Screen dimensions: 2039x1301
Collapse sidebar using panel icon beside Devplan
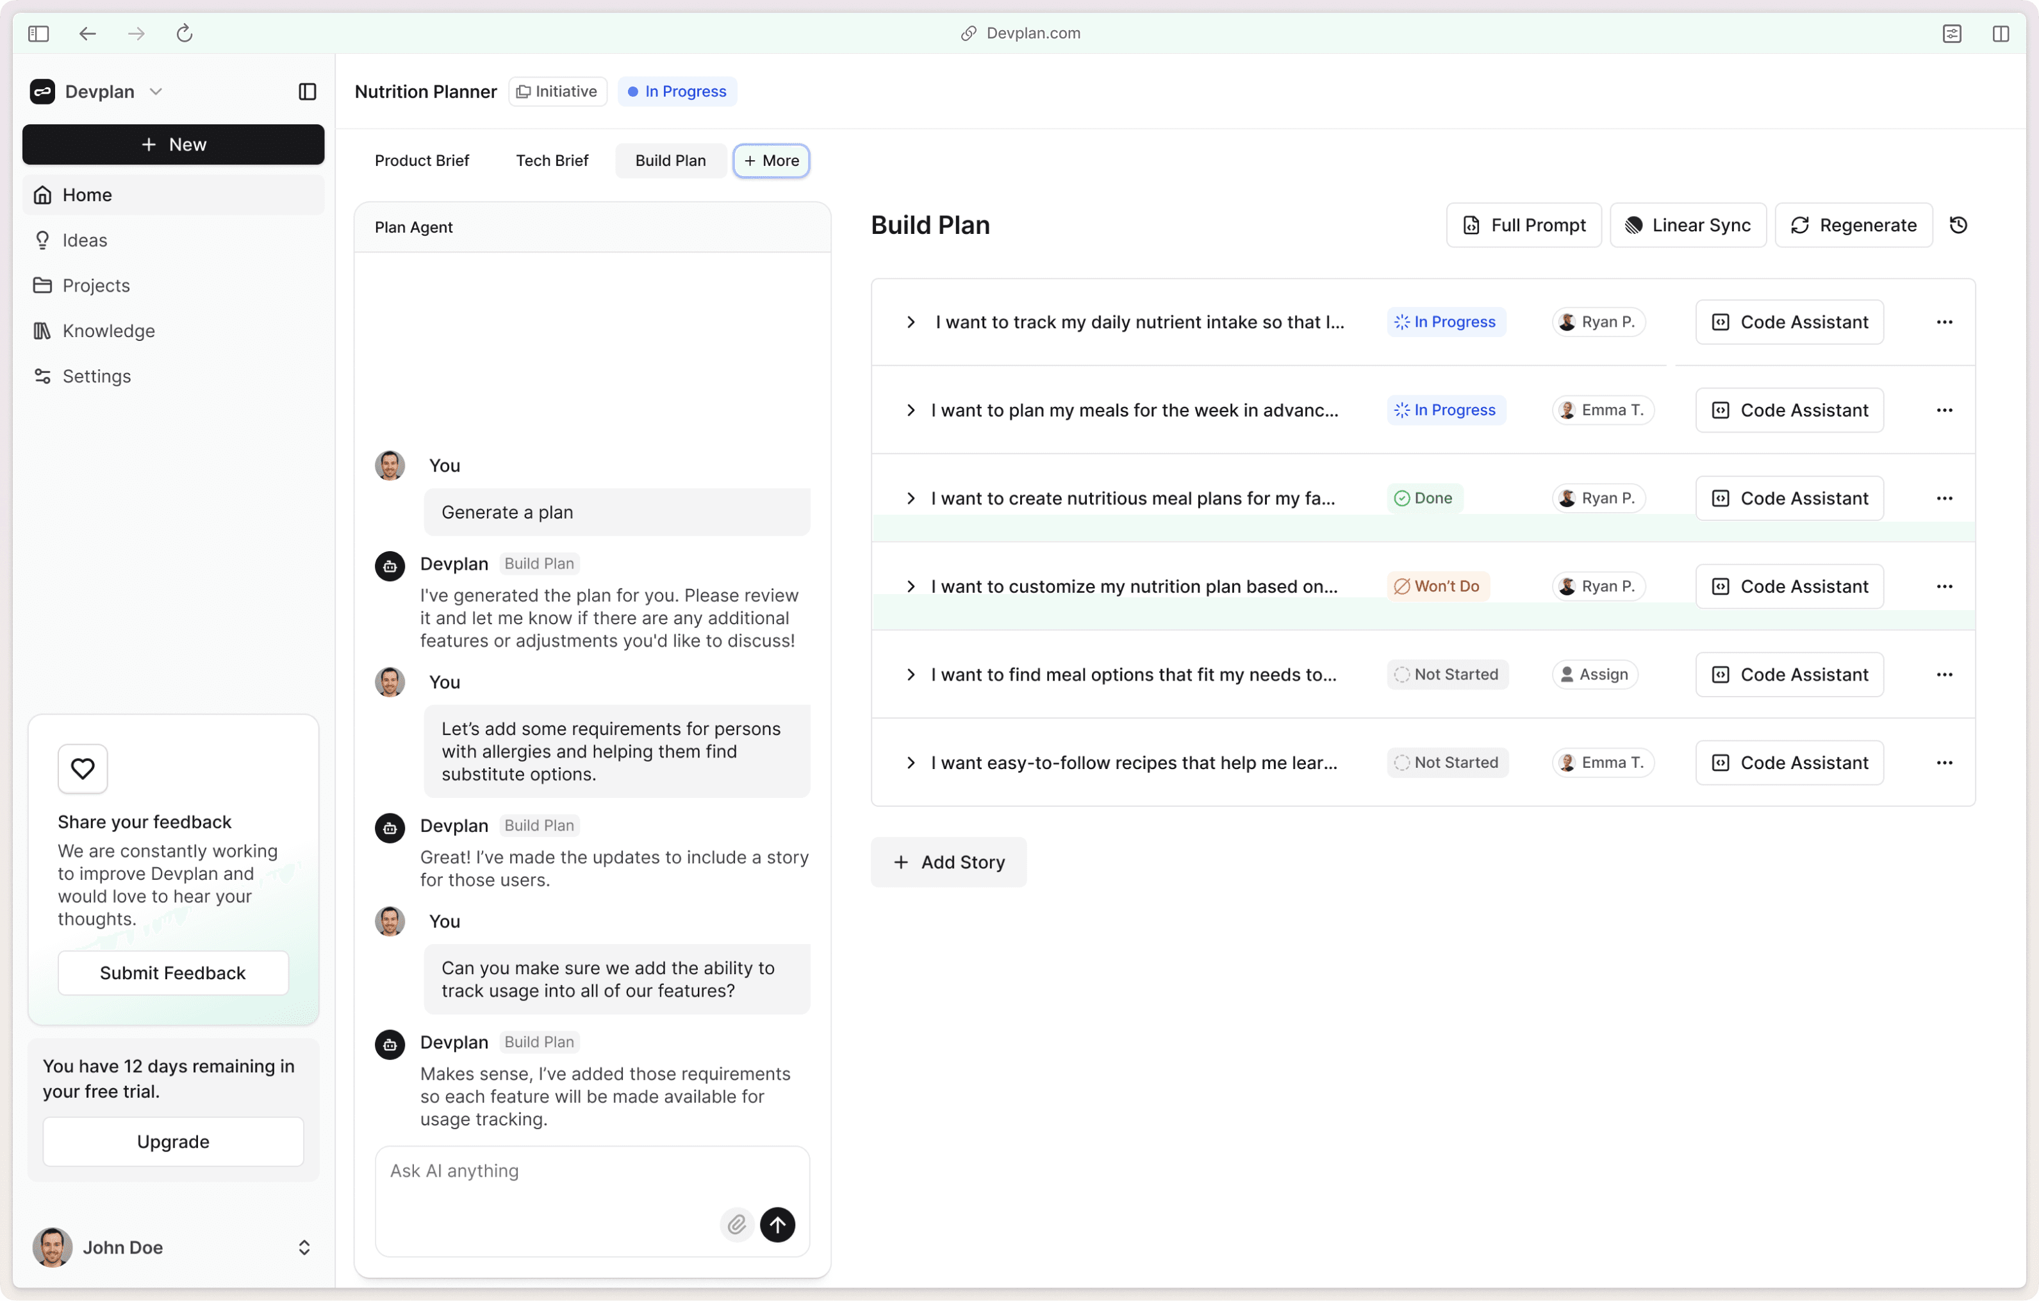pos(308,92)
